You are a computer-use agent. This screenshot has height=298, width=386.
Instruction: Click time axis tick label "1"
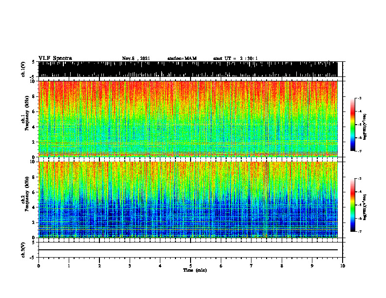tap(69, 266)
